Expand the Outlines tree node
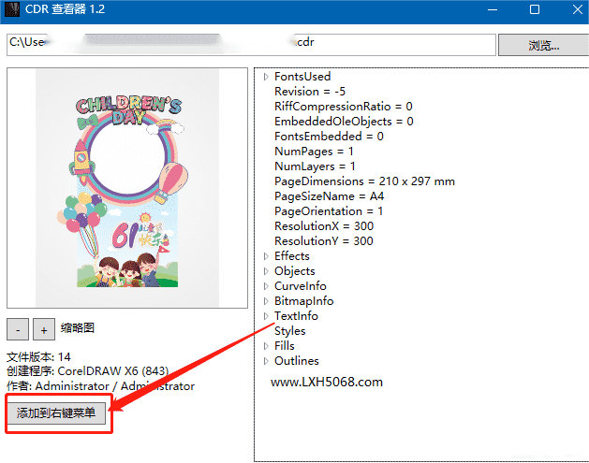This screenshot has width=589, height=463. [x=266, y=361]
